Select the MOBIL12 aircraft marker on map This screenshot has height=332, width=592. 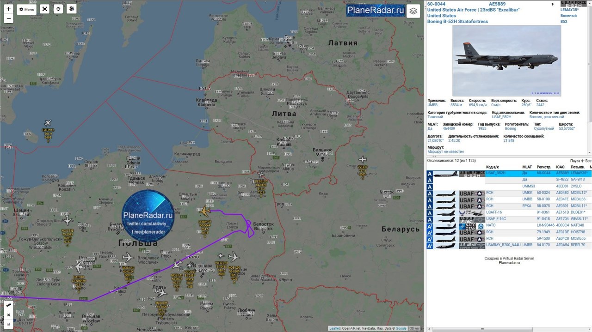128,258
